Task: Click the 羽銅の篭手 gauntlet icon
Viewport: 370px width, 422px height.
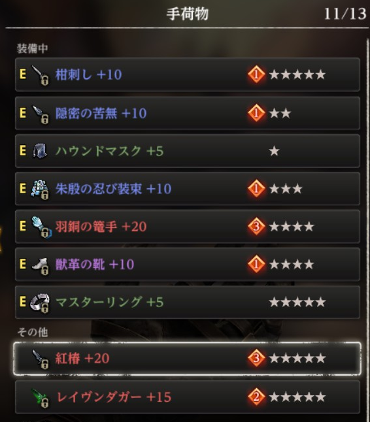Action: point(41,227)
